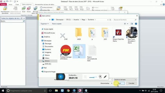Open Herramientas de base de datos tab
The image size is (165, 93).
[x=44, y=4]
